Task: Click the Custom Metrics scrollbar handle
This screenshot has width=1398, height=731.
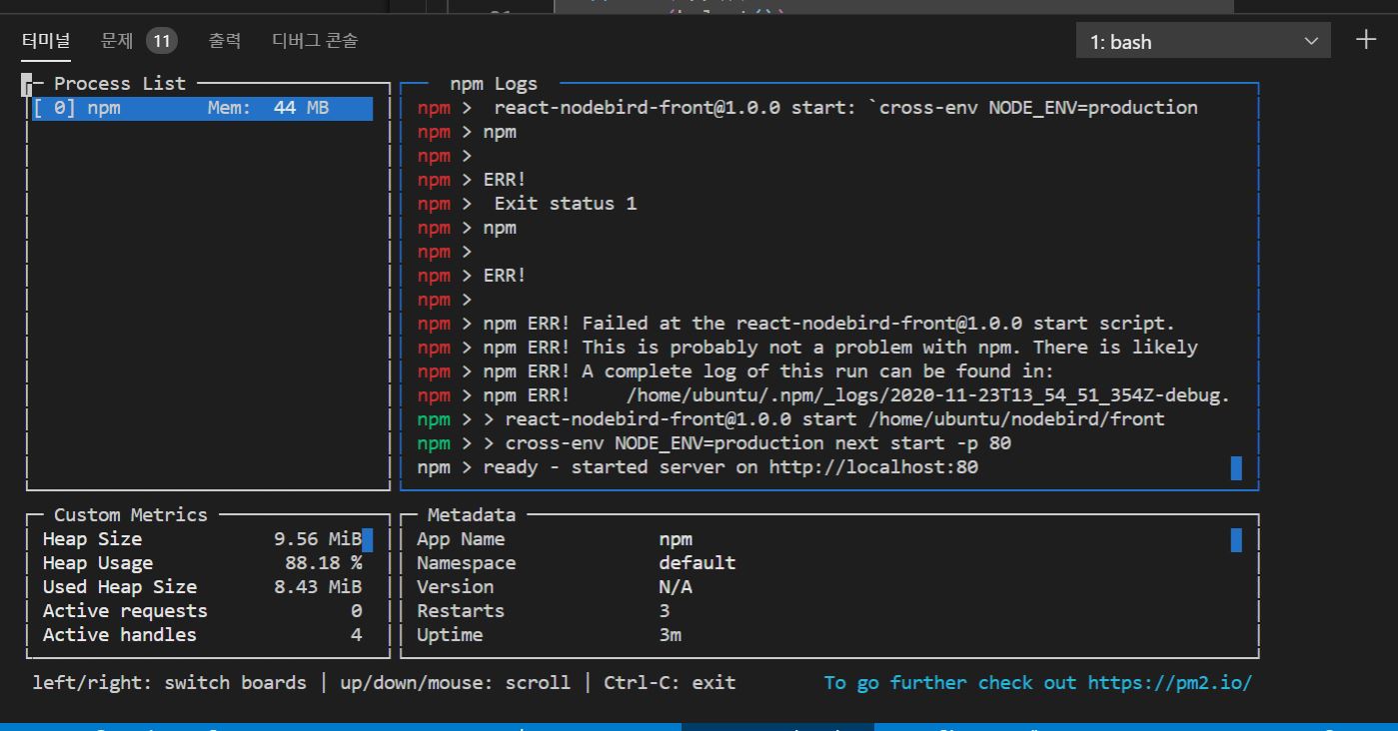Action: click(x=367, y=540)
